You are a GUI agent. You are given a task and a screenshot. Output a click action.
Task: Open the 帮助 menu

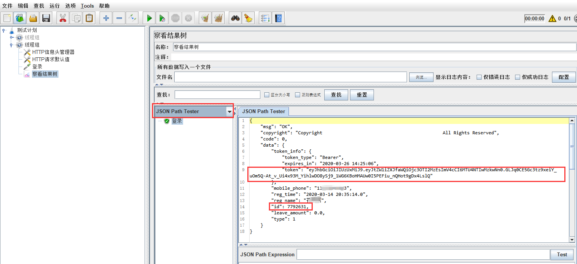pos(104,6)
